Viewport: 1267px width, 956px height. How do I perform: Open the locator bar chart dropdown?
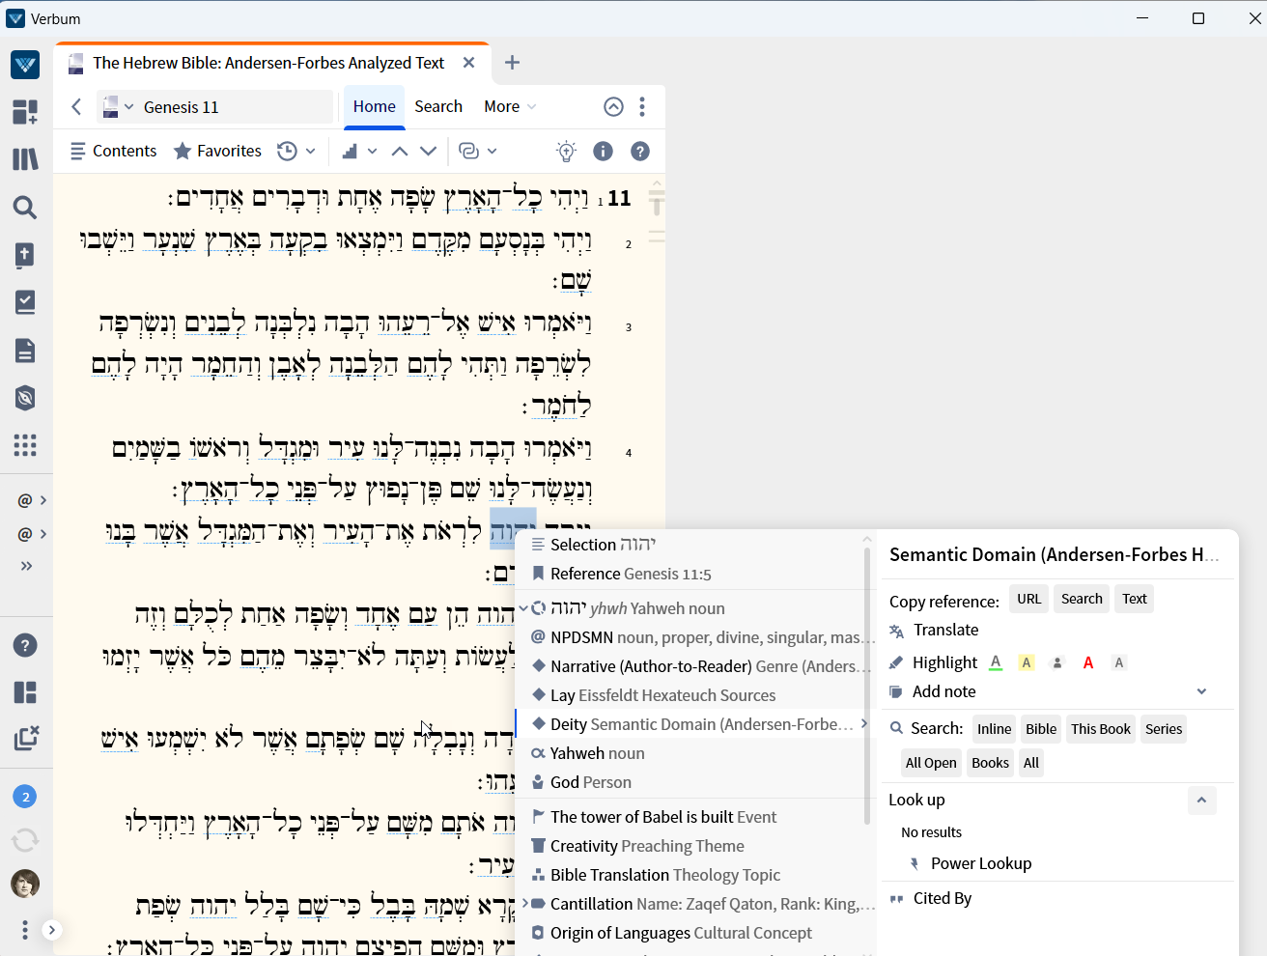(x=359, y=151)
